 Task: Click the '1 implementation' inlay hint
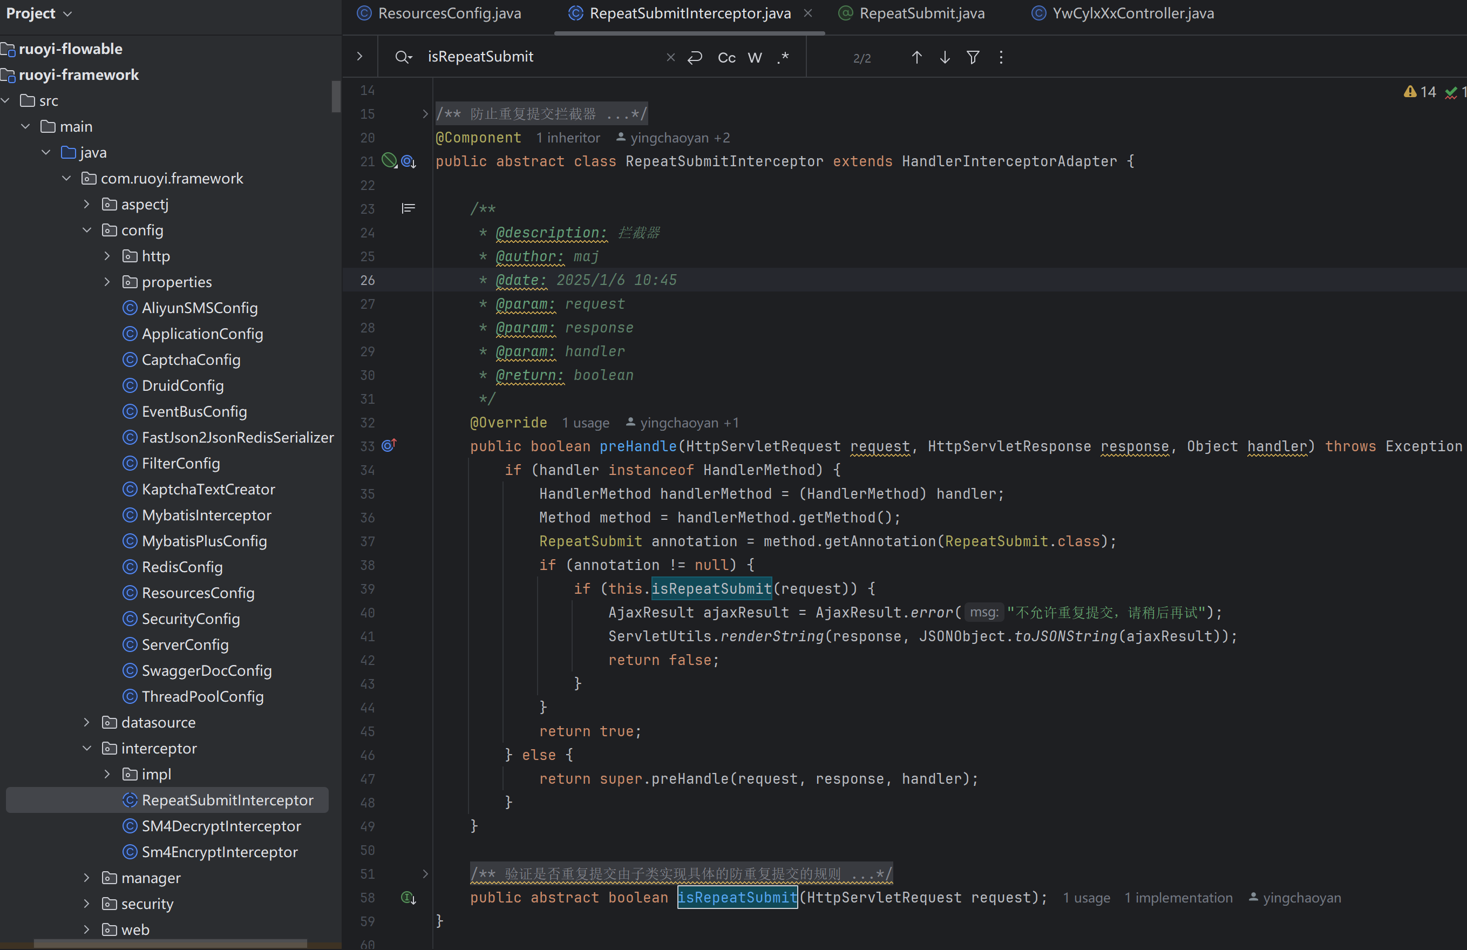[1178, 898]
